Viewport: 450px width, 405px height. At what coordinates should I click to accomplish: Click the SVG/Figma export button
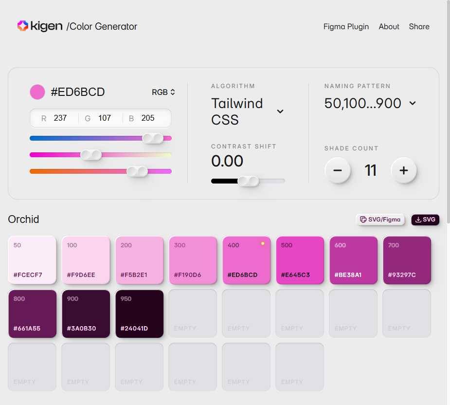click(x=380, y=220)
